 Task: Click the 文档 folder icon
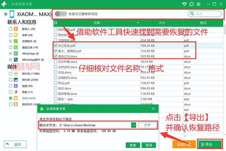tap(16, 98)
